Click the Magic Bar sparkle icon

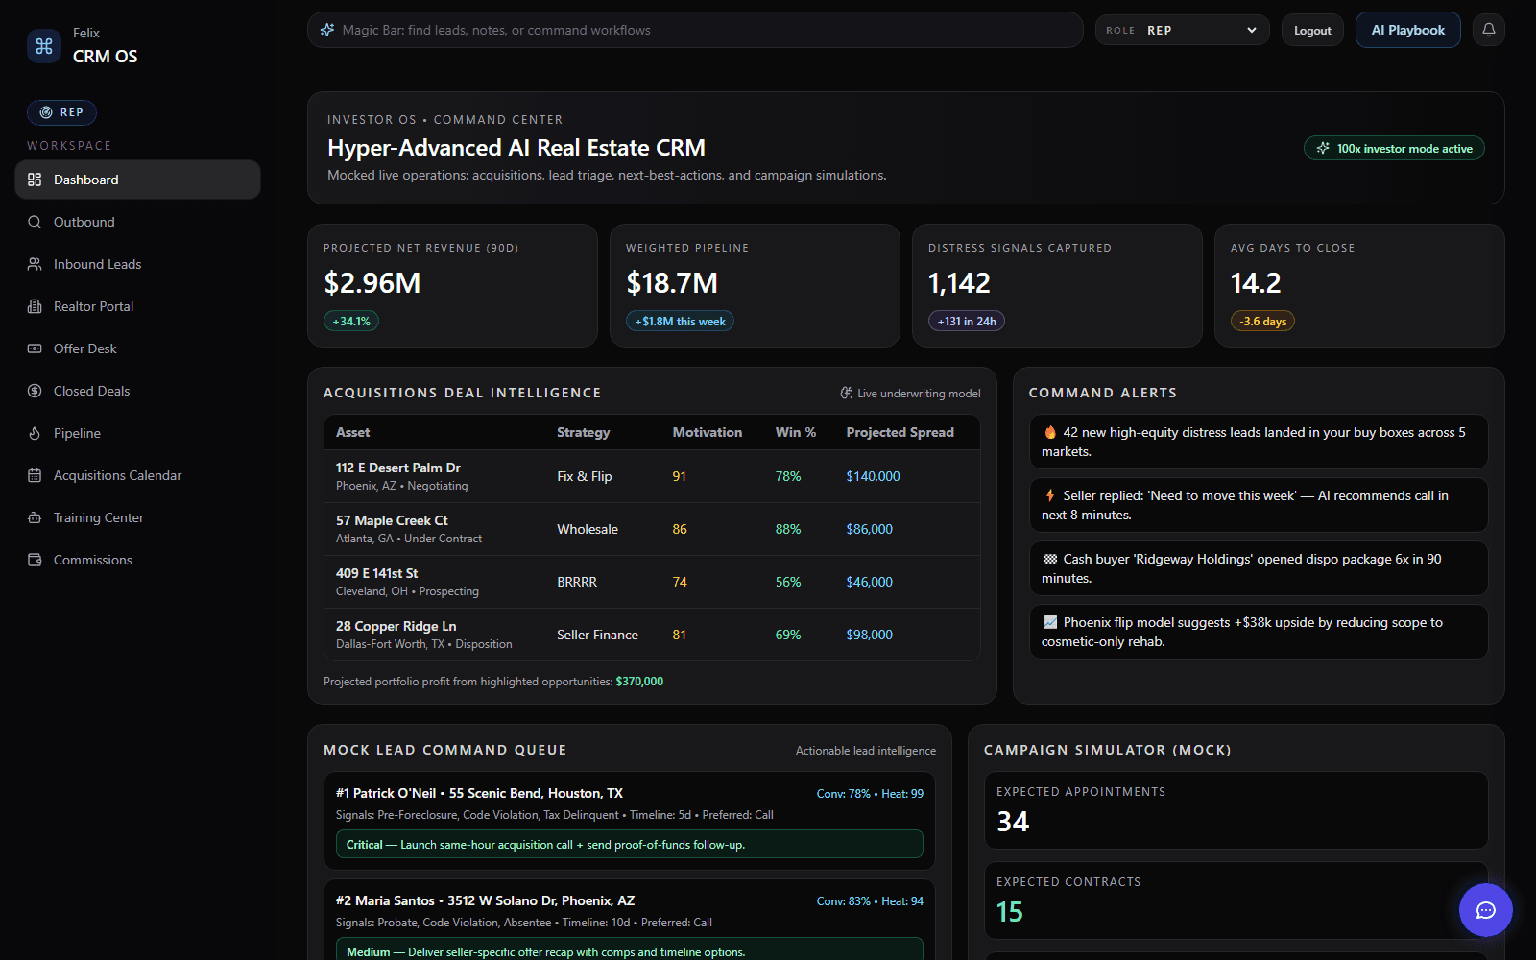[x=327, y=30]
